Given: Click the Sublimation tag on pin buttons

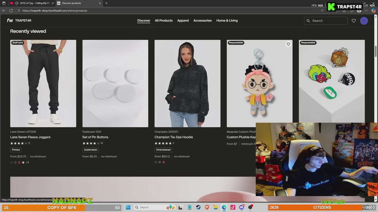Looking at the screenshot, I should tap(91, 150).
